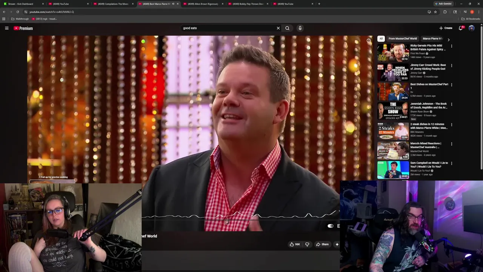The width and height of the screenshot is (483, 272).
Task: Open the install app icon in address bar
Action: tap(429, 12)
